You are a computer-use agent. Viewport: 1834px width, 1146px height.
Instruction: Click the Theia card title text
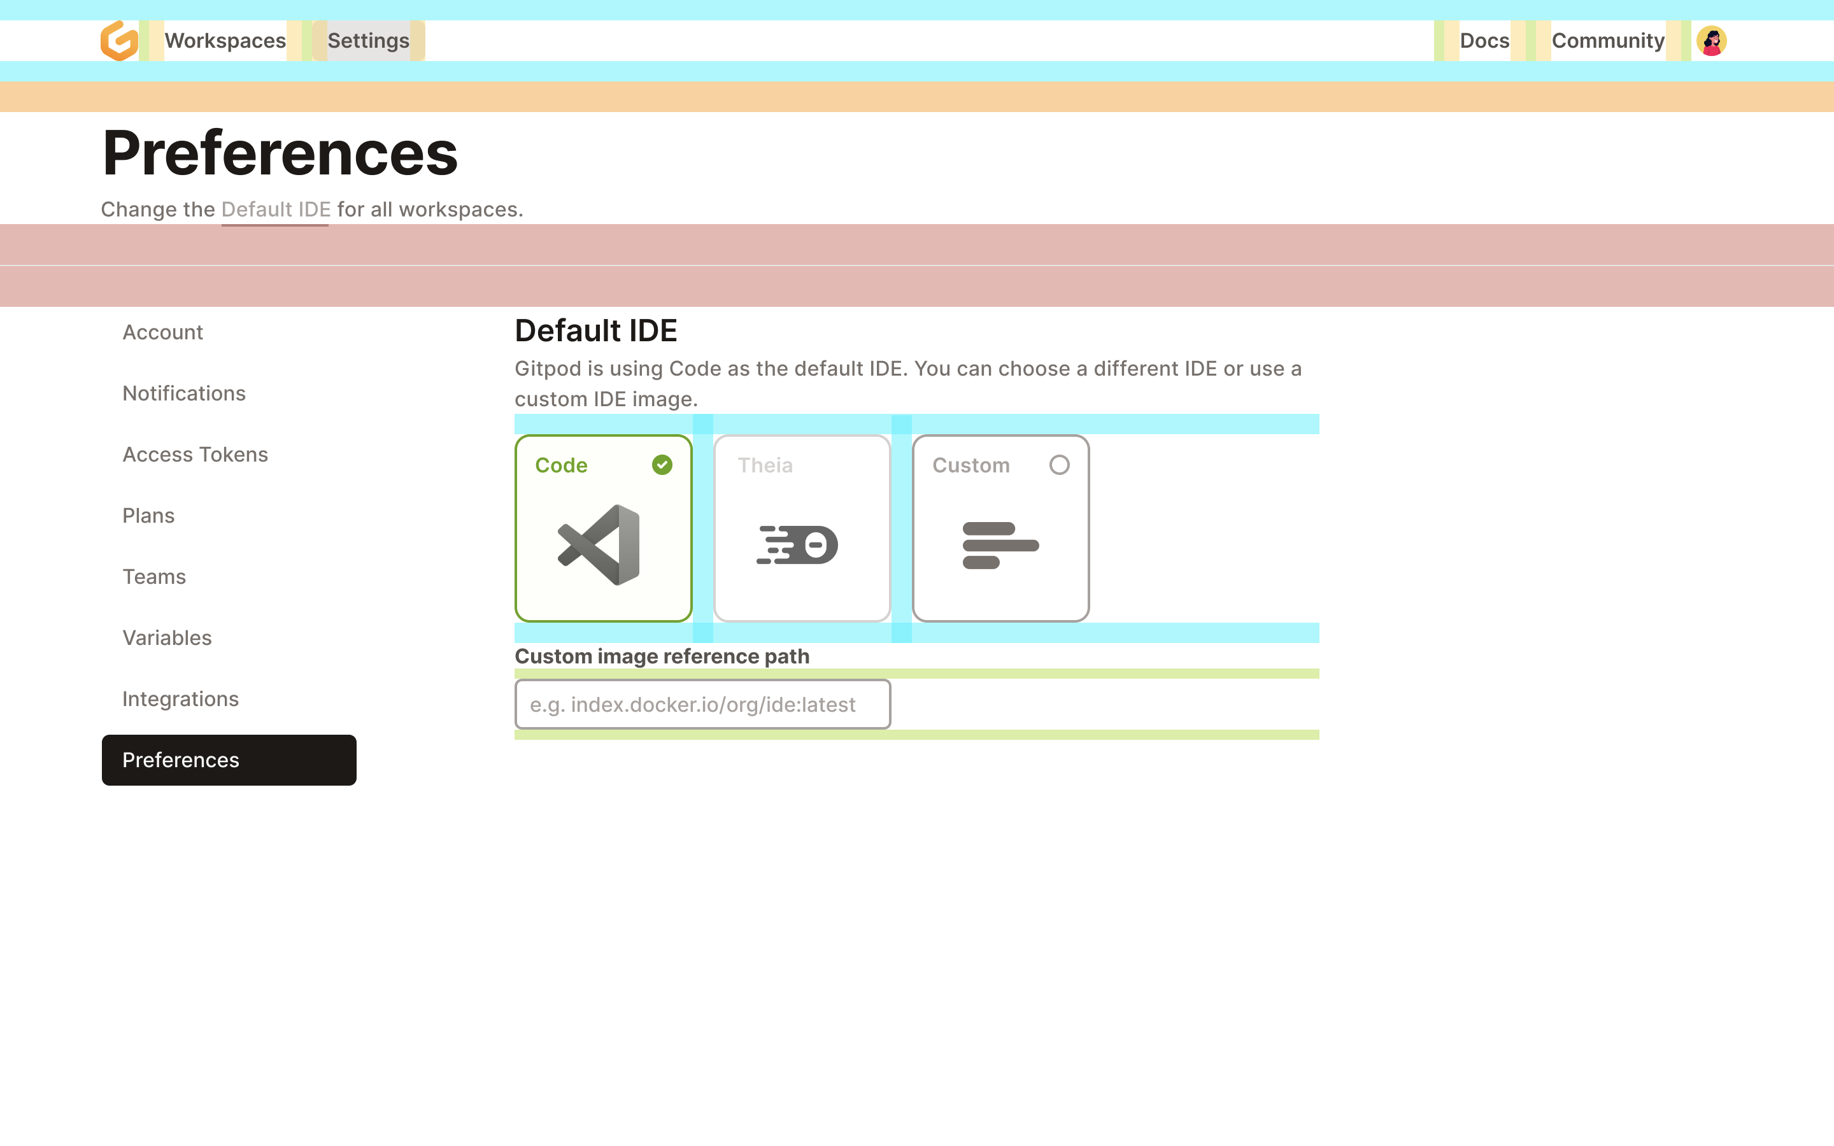(x=765, y=465)
